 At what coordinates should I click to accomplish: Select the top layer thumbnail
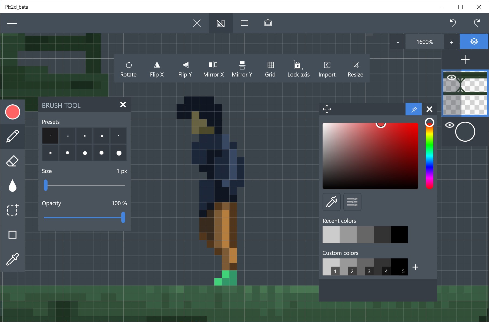pos(465,93)
